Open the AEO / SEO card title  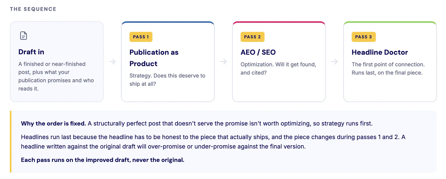point(258,52)
